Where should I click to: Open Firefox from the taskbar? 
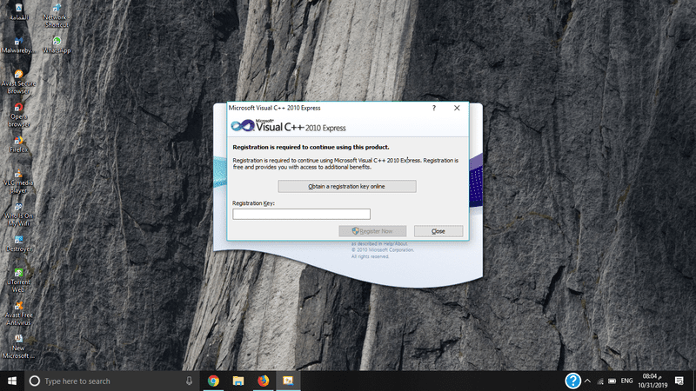[x=264, y=381]
